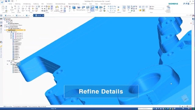
Task: Uncheck the Design Bodies checkbox
Action: coord(7,27)
